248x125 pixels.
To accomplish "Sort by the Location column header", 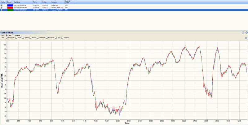I will tap(58, 2).
